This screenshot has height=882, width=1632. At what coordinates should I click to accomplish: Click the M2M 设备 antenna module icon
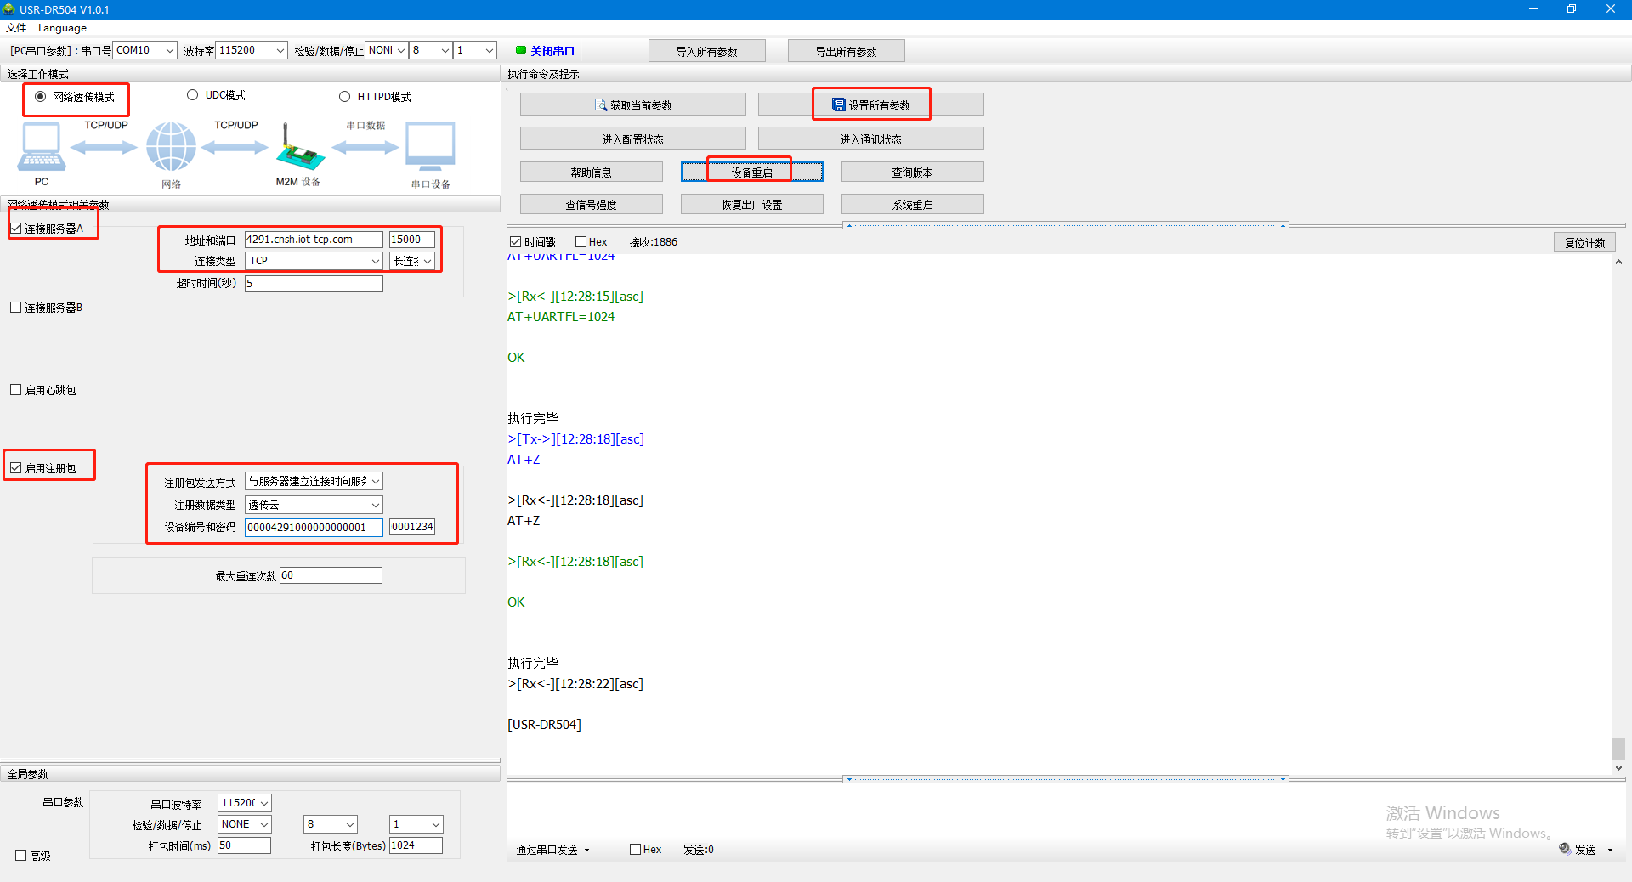[298, 148]
